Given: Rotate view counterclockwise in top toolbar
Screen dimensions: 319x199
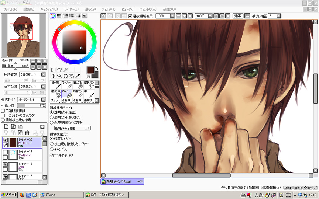Looking at the screenshot, I should point(216,16).
